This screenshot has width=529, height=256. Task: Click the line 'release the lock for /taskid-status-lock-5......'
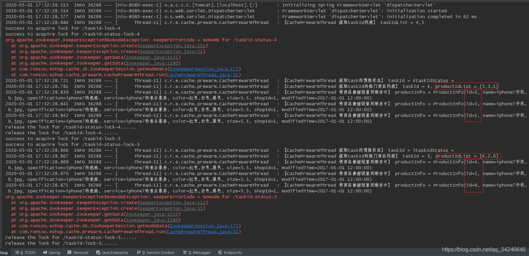click(x=71, y=238)
